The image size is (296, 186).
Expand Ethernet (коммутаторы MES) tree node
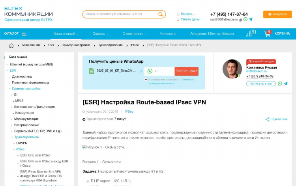pos(7,65)
